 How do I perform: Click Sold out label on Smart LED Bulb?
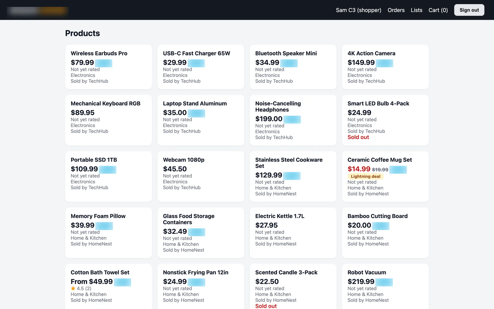tap(358, 137)
